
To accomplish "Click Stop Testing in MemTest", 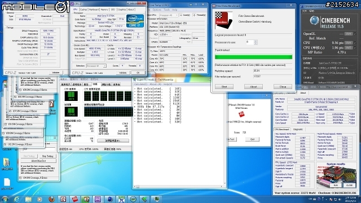I will pos(47,156).
